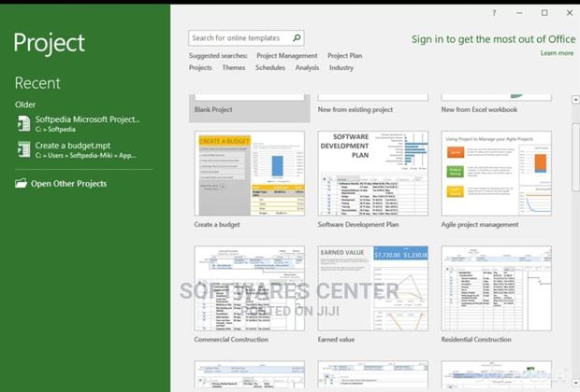This screenshot has height=392, width=580.
Task: Choose the Earned value template thumbnail
Action: point(373,288)
